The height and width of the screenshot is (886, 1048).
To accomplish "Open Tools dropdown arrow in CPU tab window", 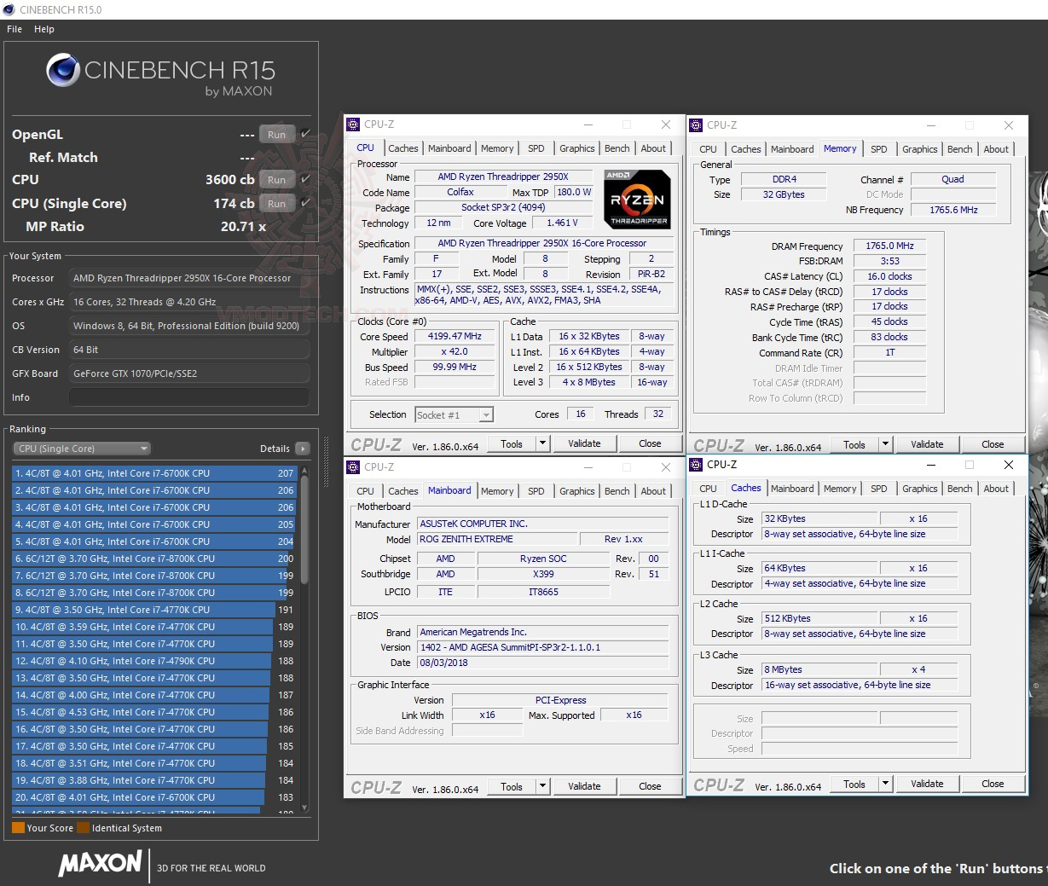I will pyautogui.click(x=542, y=443).
